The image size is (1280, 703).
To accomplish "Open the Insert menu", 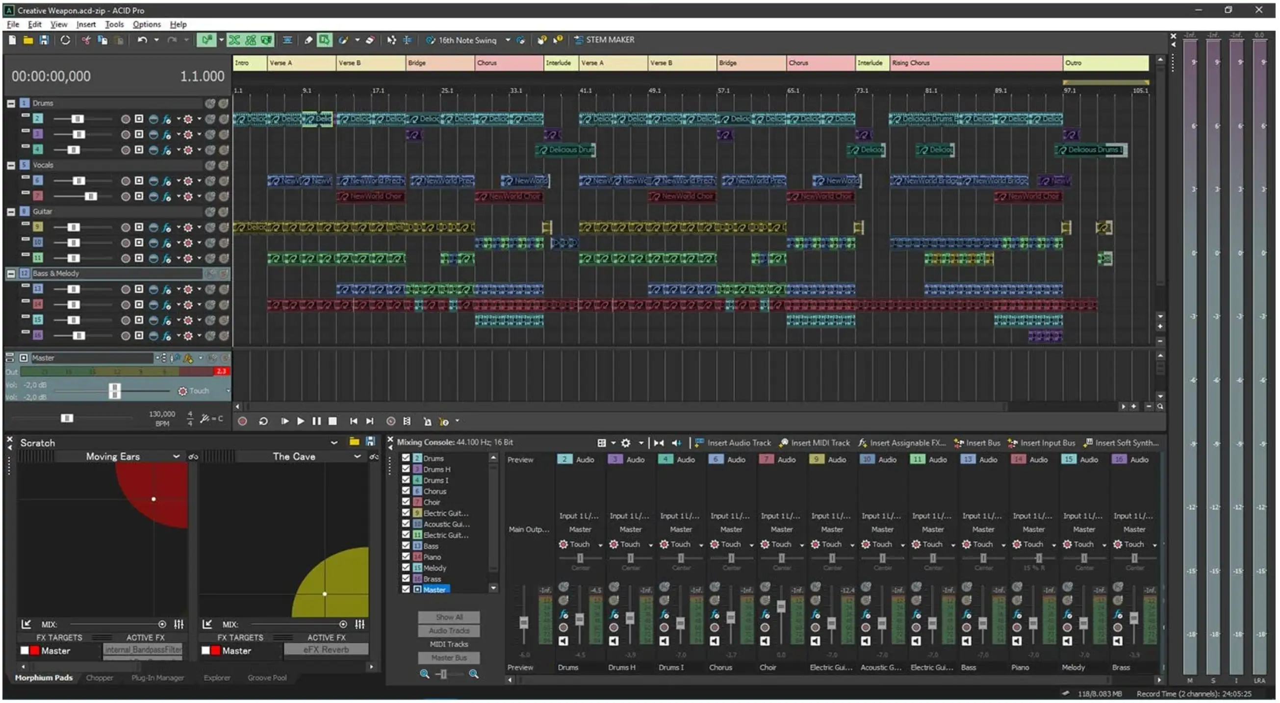I will [85, 25].
